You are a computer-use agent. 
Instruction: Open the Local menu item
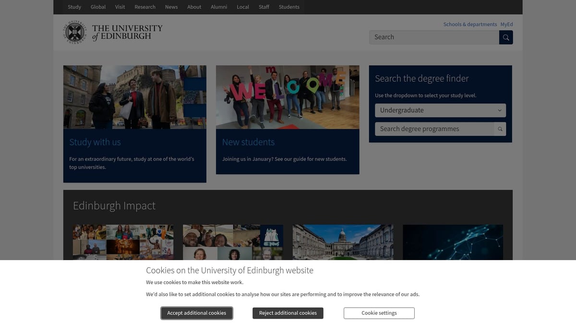(x=243, y=7)
